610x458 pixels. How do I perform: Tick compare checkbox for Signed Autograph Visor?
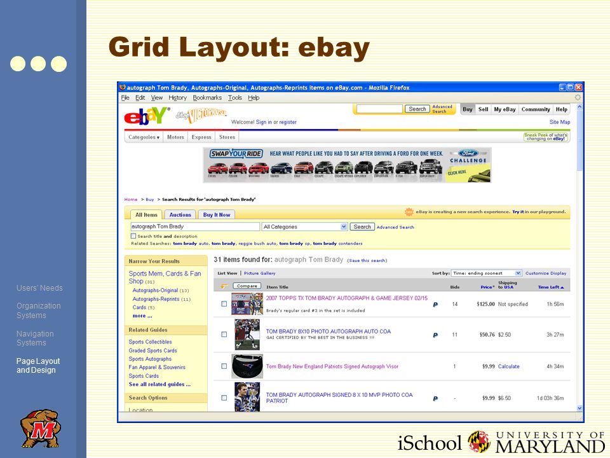224,366
